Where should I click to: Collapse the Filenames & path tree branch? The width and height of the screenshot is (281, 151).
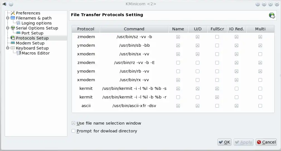[x=8, y=18]
